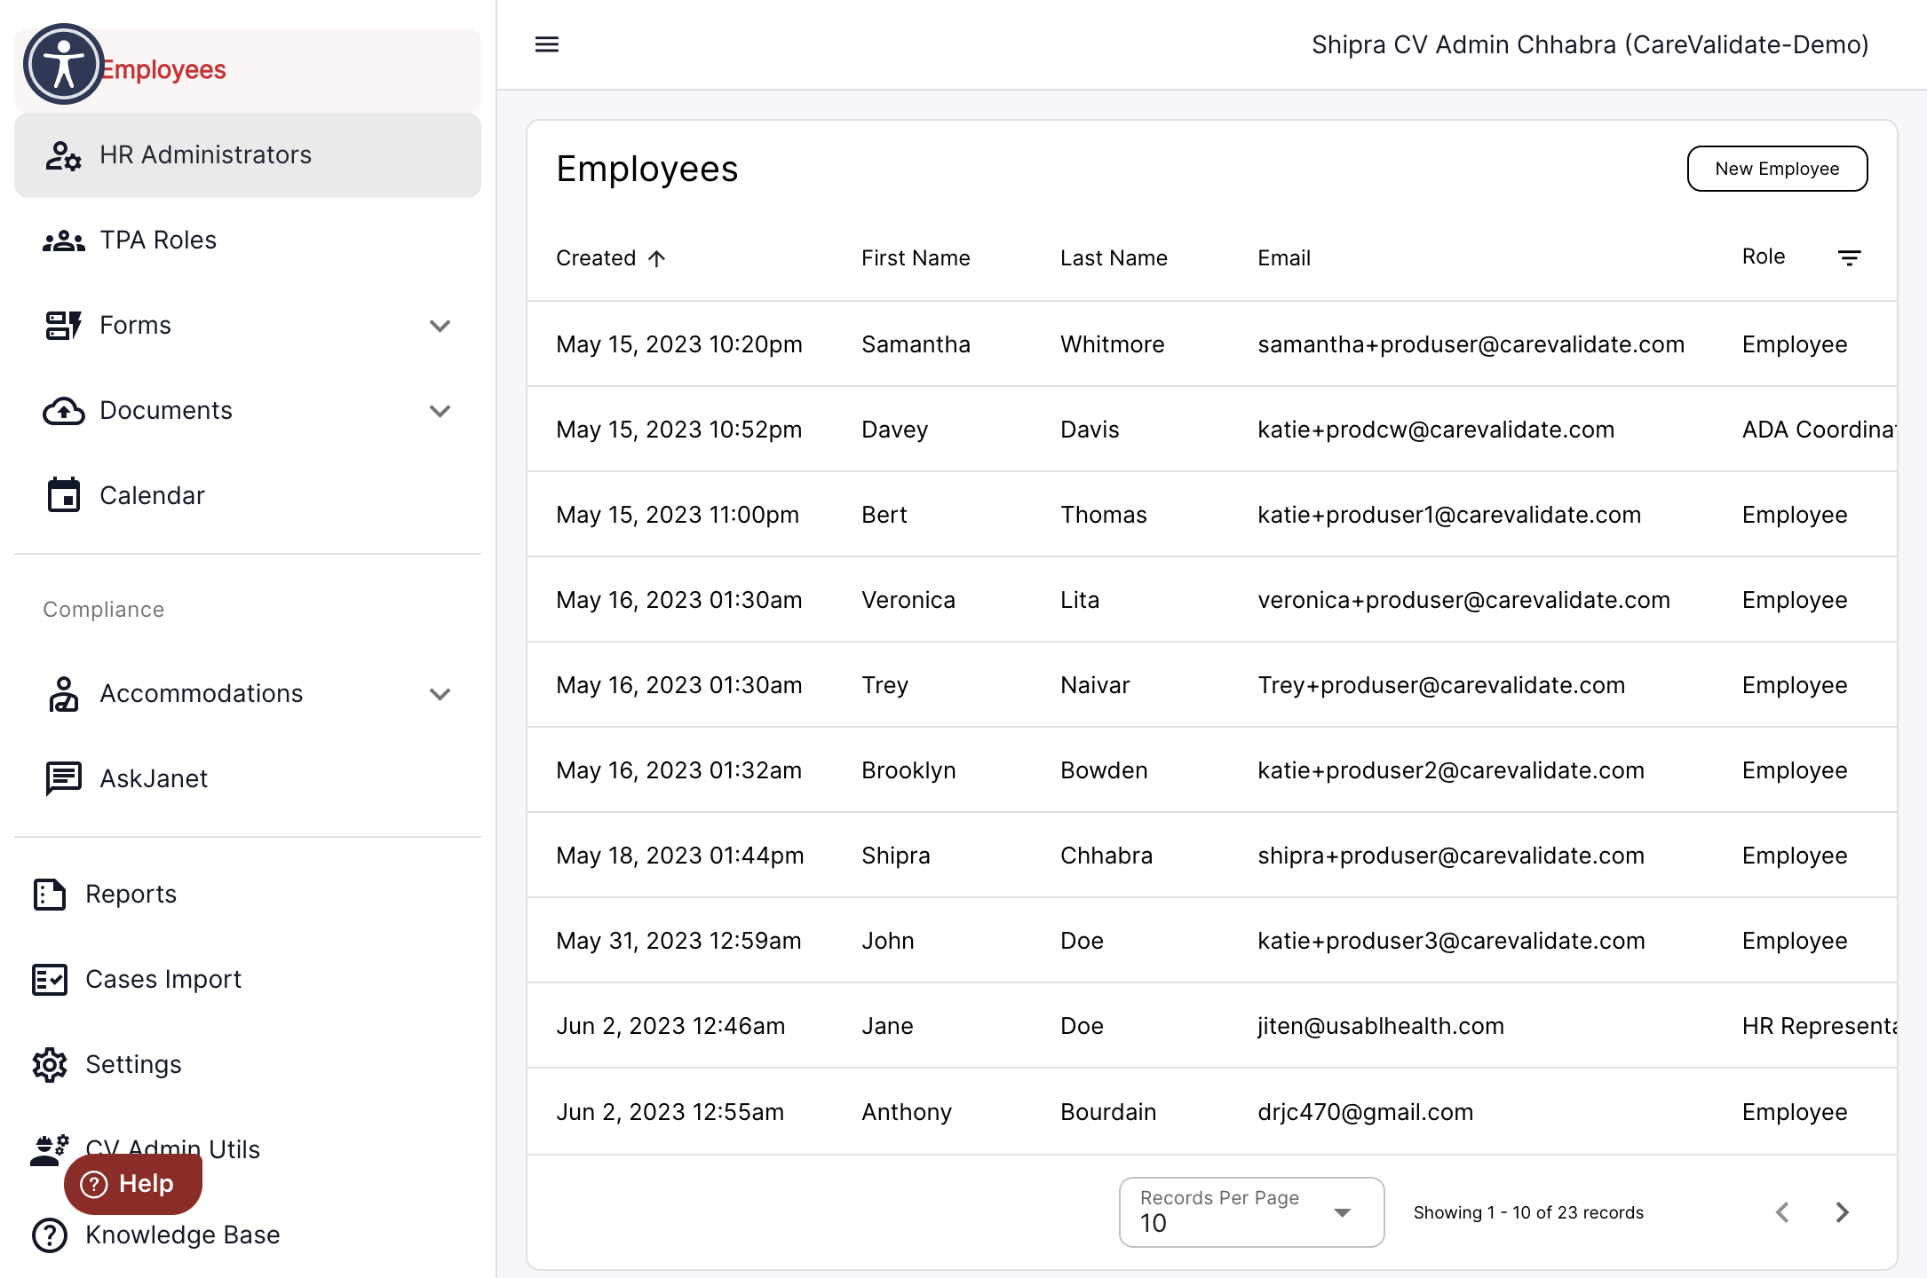Click the AskJanet chat icon
The height and width of the screenshot is (1278, 1927).
(x=63, y=779)
